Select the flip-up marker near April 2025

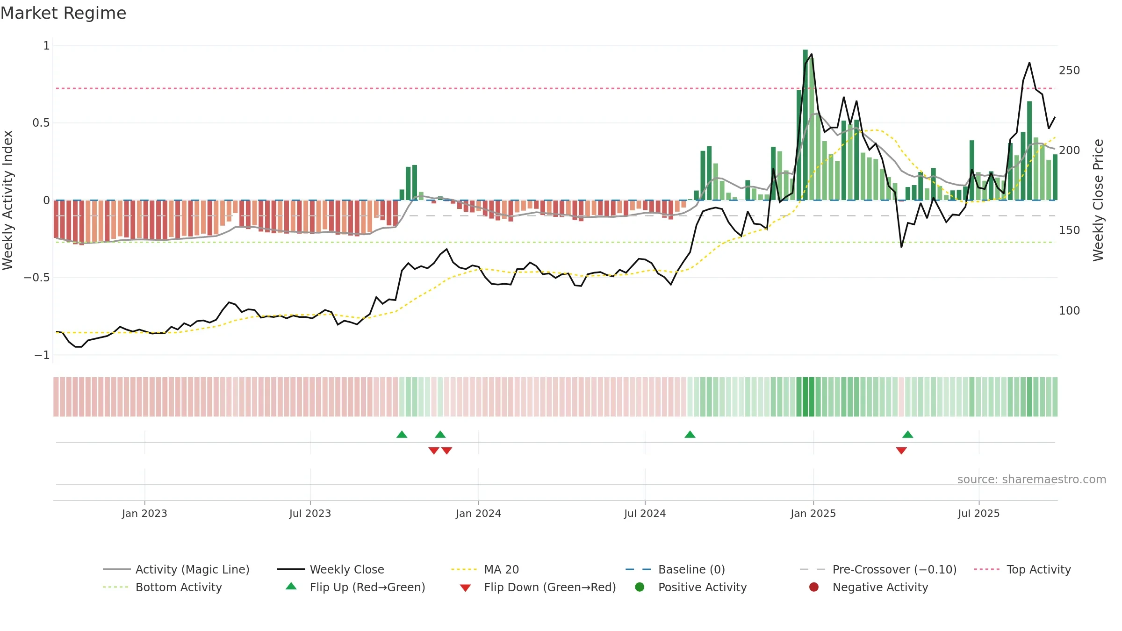coord(908,435)
